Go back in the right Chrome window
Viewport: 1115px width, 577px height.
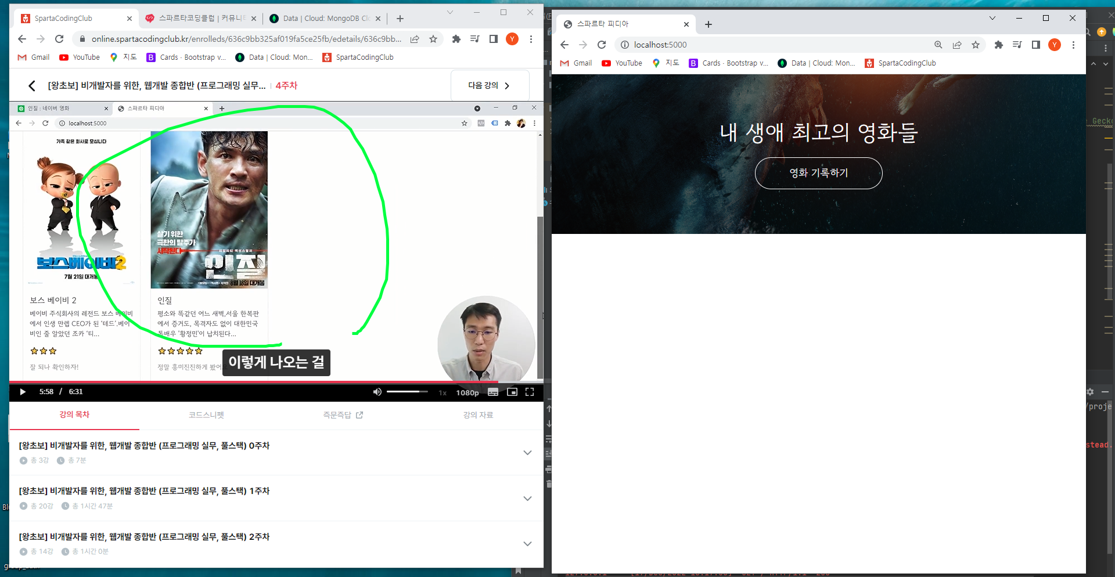click(564, 45)
